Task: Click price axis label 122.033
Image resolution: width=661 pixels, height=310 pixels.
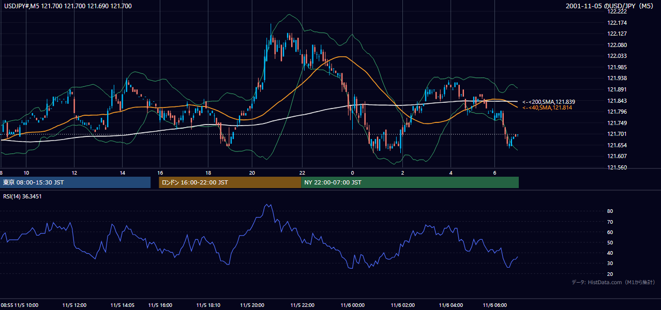Action: (617, 56)
